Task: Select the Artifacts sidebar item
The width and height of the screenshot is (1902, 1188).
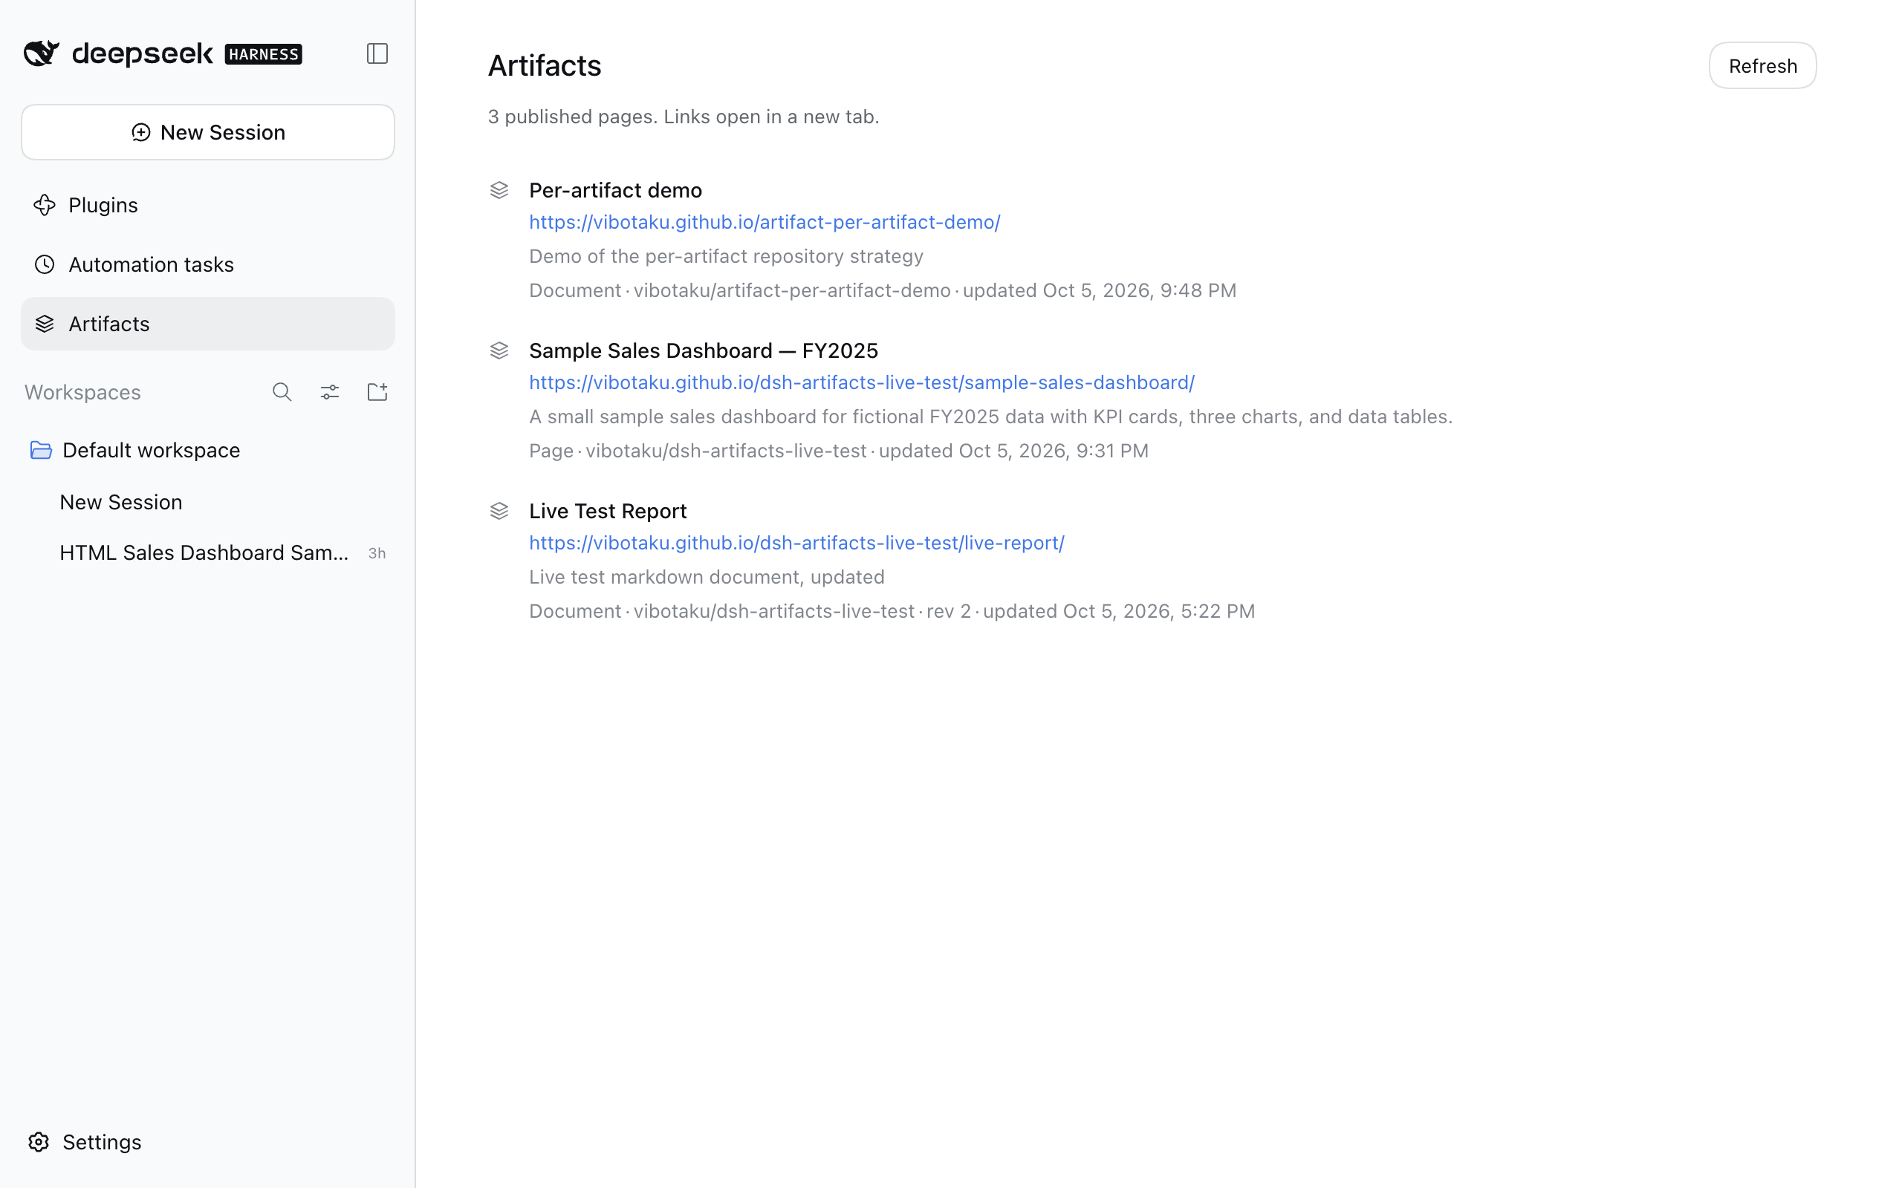Action: [x=207, y=324]
